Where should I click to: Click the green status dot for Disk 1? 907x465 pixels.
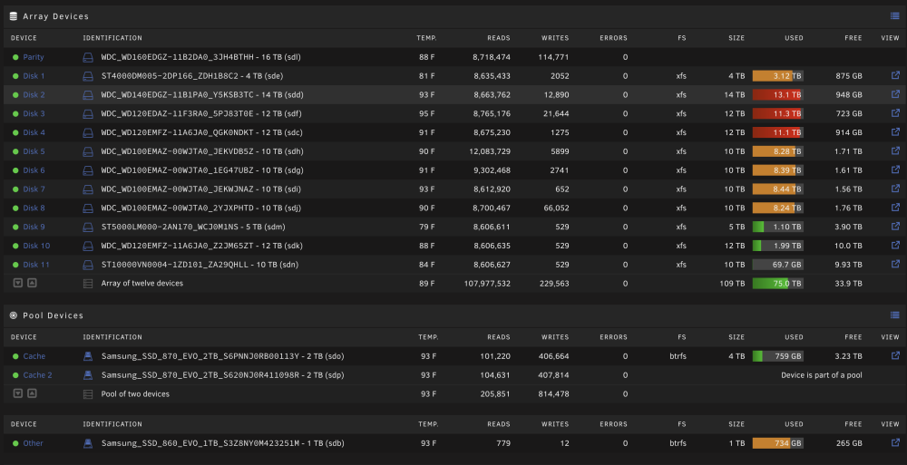(15, 76)
